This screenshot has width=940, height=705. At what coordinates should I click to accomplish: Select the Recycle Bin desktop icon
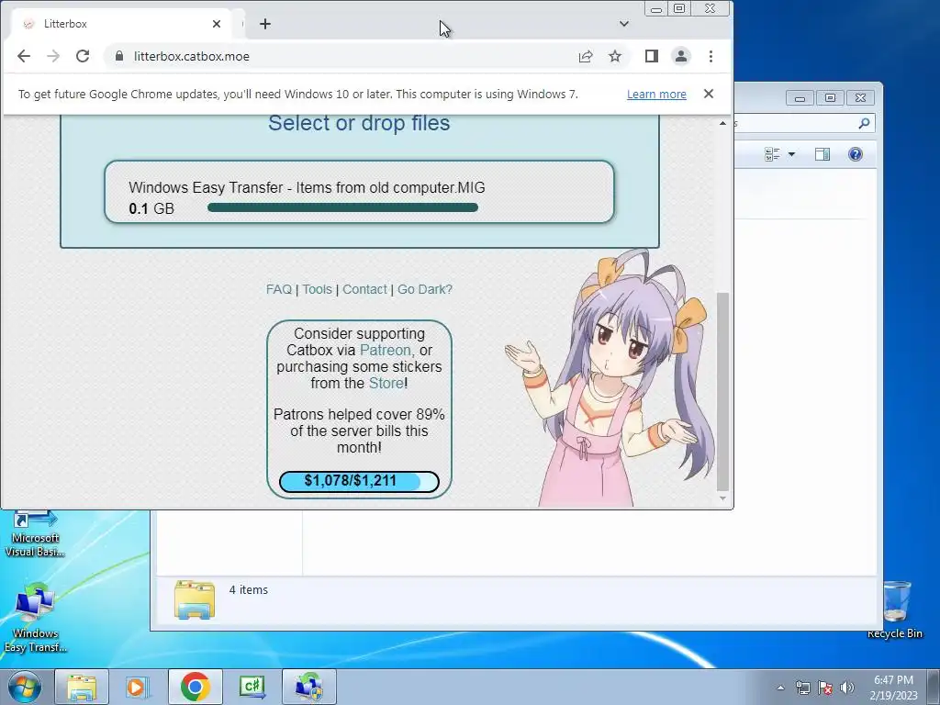pos(894,610)
